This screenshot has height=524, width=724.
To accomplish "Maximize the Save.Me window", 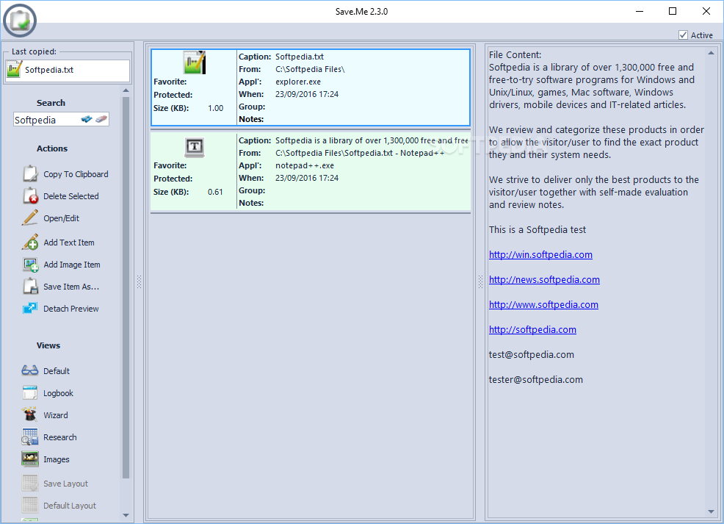I will 673,11.
